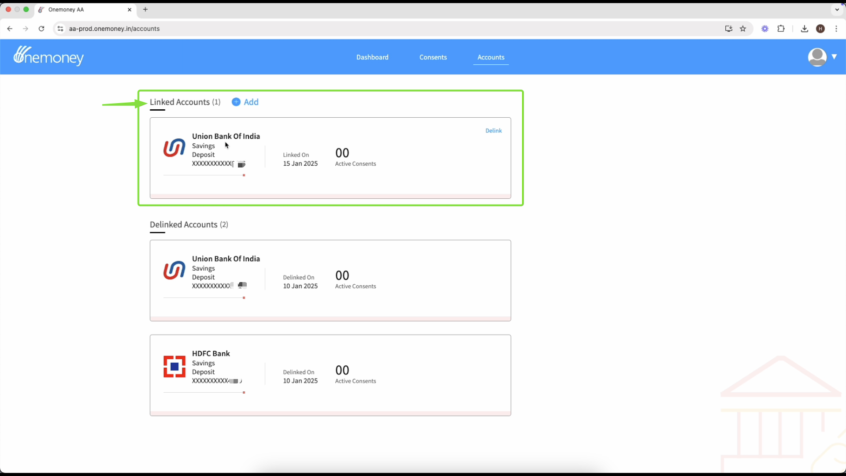Screen dimensions: 846x476
Task: Click the Delinked Accounts (2) heading
Action: [189, 224]
